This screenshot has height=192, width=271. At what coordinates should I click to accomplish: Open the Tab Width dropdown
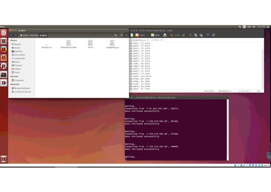tap(225, 91)
